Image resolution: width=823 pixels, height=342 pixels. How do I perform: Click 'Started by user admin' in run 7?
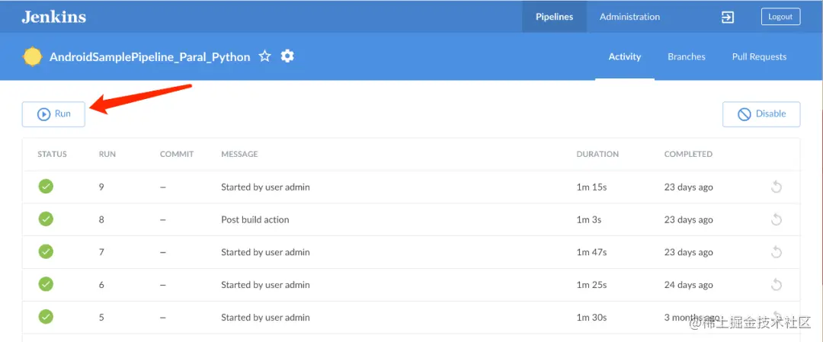265,252
